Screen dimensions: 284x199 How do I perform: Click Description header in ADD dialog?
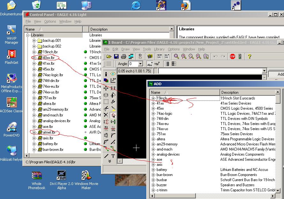(x=247, y=92)
